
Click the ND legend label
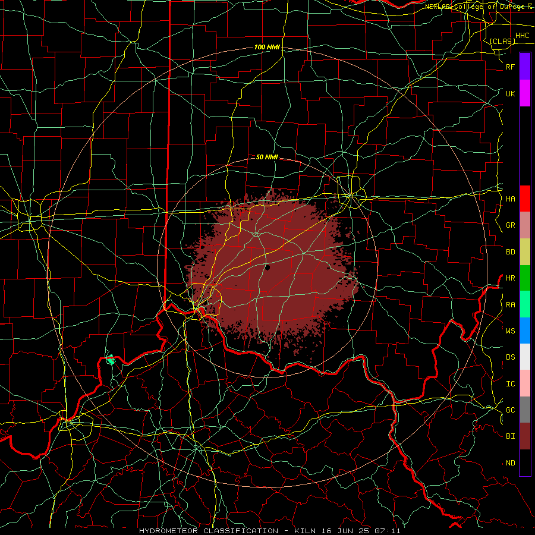click(x=510, y=463)
